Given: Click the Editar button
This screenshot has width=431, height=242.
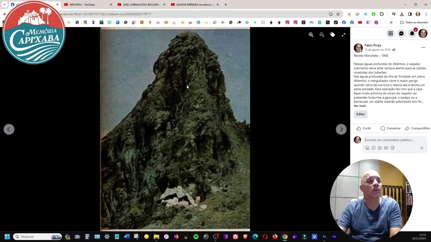Looking at the screenshot, I should [x=360, y=114].
